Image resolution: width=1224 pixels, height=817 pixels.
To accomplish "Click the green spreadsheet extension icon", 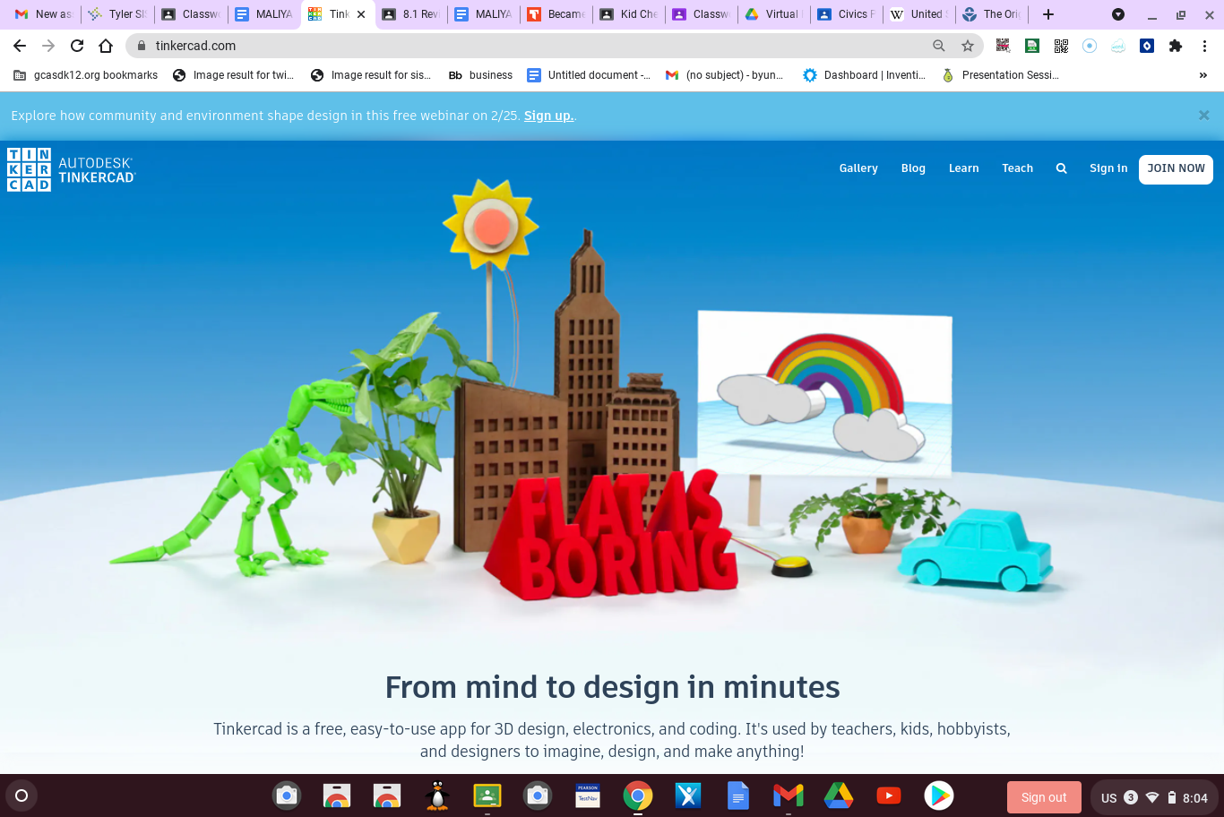I will click(1032, 46).
